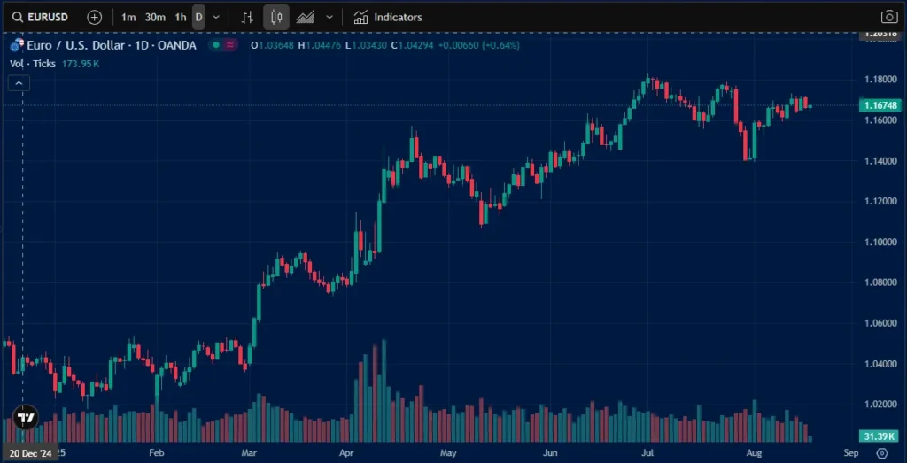Image resolution: width=907 pixels, height=463 pixels.
Task: Toggle the pink data mode indicator
Action: [x=231, y=45]
